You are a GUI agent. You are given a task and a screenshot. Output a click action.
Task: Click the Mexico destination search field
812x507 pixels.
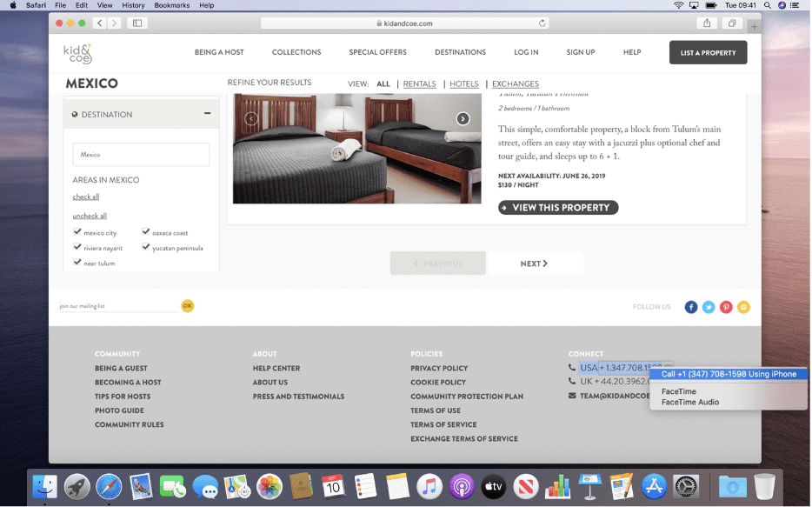click(141, 154)
